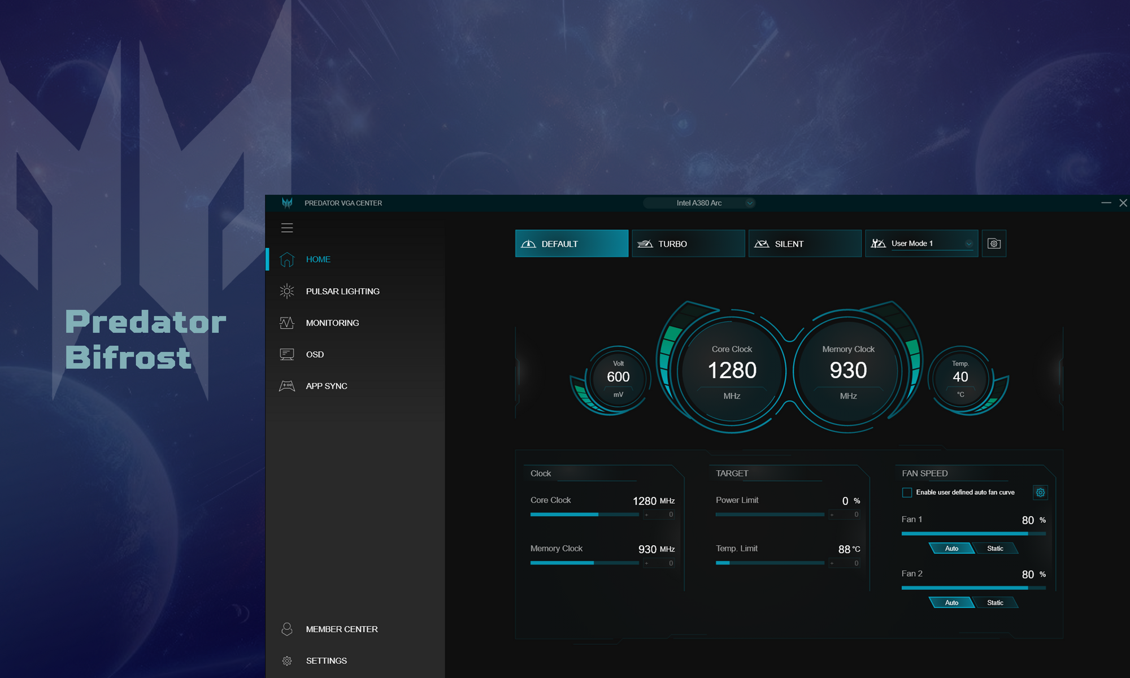Switch to SILENT mode
Image resolution: width=1130 pixels, height=678 pixels.
pos(805,244)
